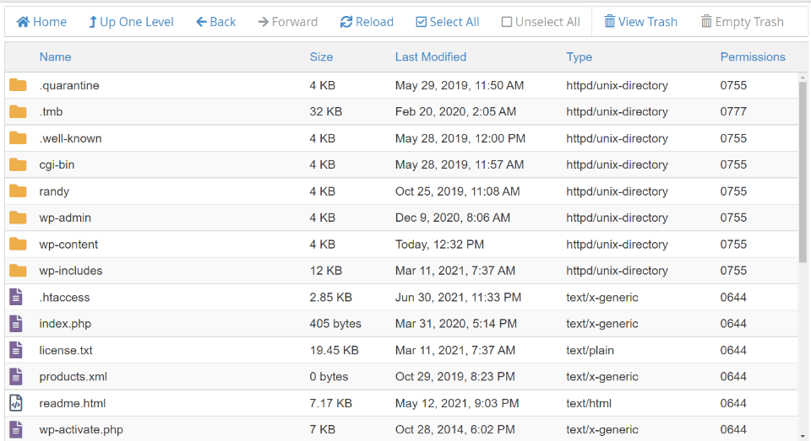Click the scrollbar up arrow
Image resolution: width=811 pixels, height=441 pixels.
(803, 78)
